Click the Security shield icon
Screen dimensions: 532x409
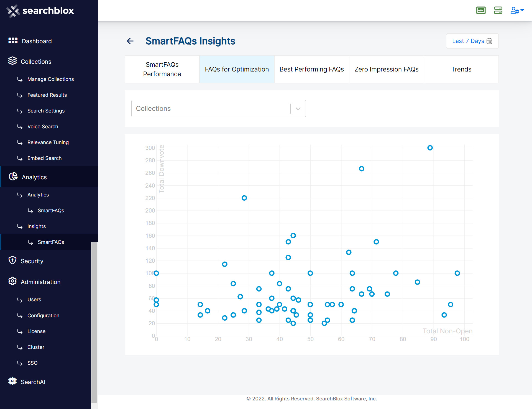tap(12, 260)
